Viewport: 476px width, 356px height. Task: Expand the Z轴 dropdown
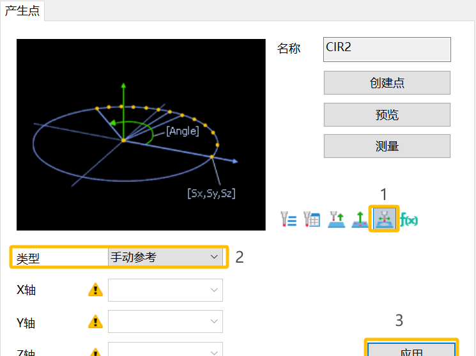point(165,350)
